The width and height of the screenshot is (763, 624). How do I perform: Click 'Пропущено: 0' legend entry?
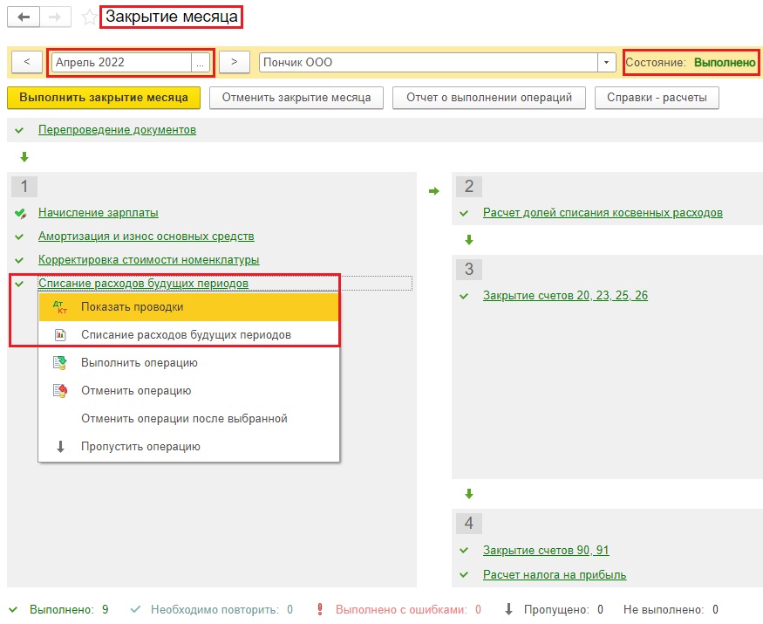(563, 610)
